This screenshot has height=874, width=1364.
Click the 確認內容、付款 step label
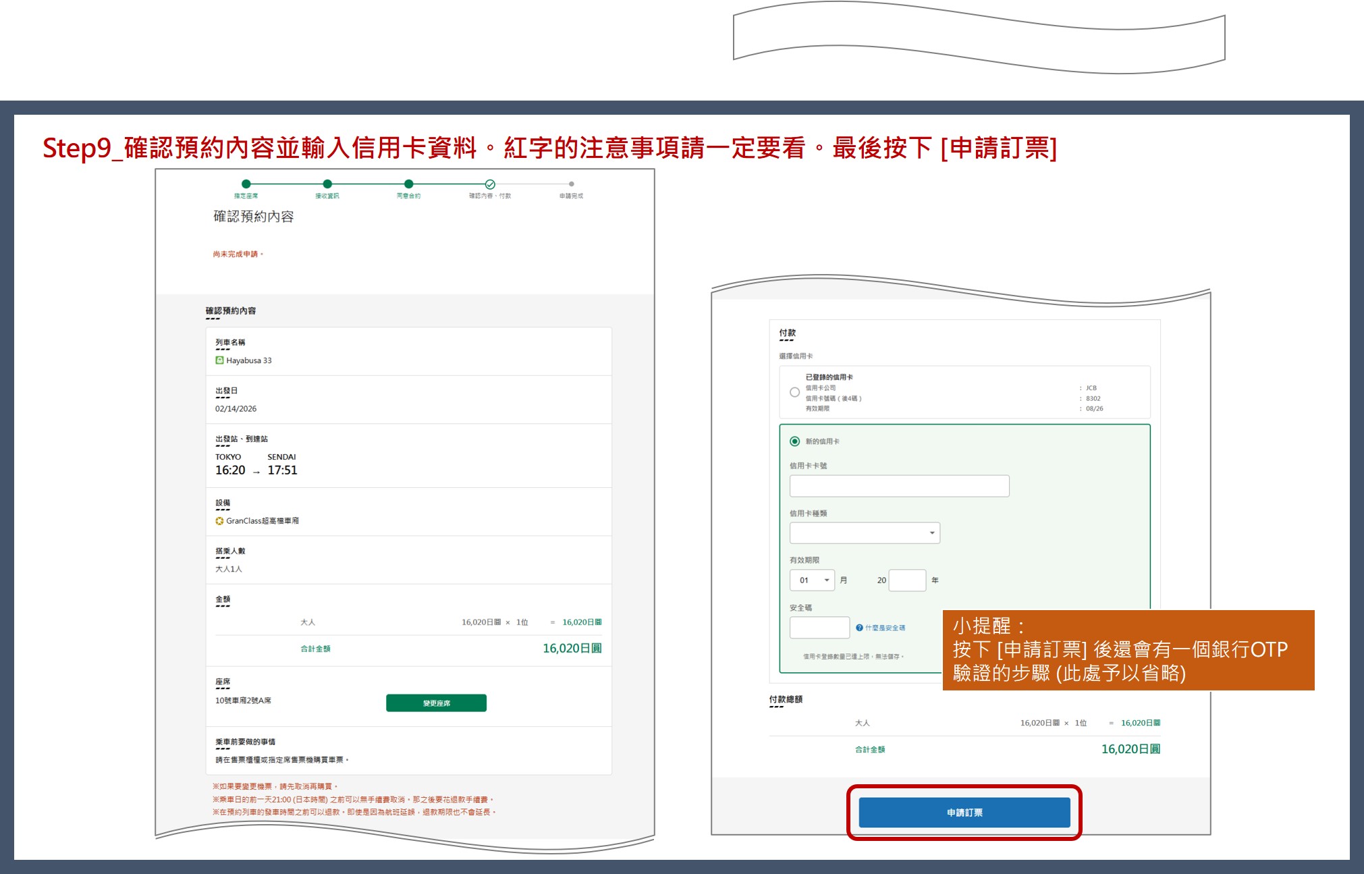490,196
